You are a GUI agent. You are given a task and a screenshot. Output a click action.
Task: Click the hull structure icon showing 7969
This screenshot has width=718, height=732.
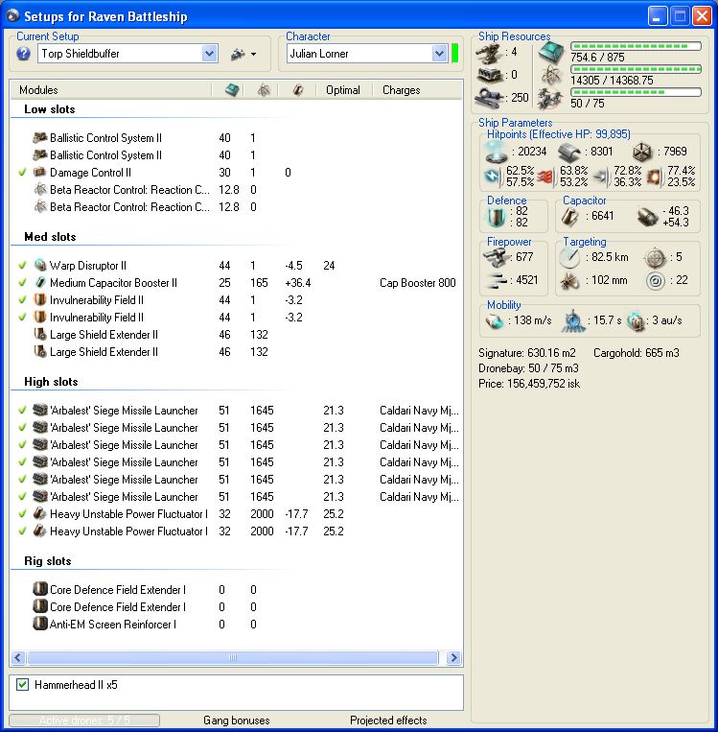pyautogui.click(x=642, y=152)
